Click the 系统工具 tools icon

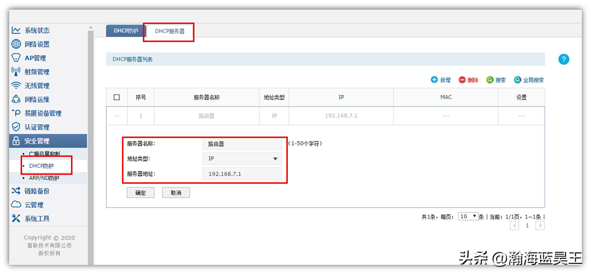(x=16, y=218)
